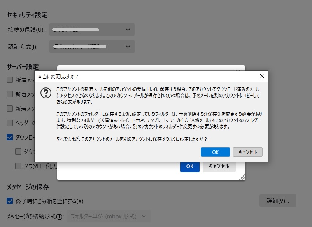The image size is (312, 227).
Task: Toggle the 終了時にごみ箱を空にする checkbox
Action: click(10, 201)
